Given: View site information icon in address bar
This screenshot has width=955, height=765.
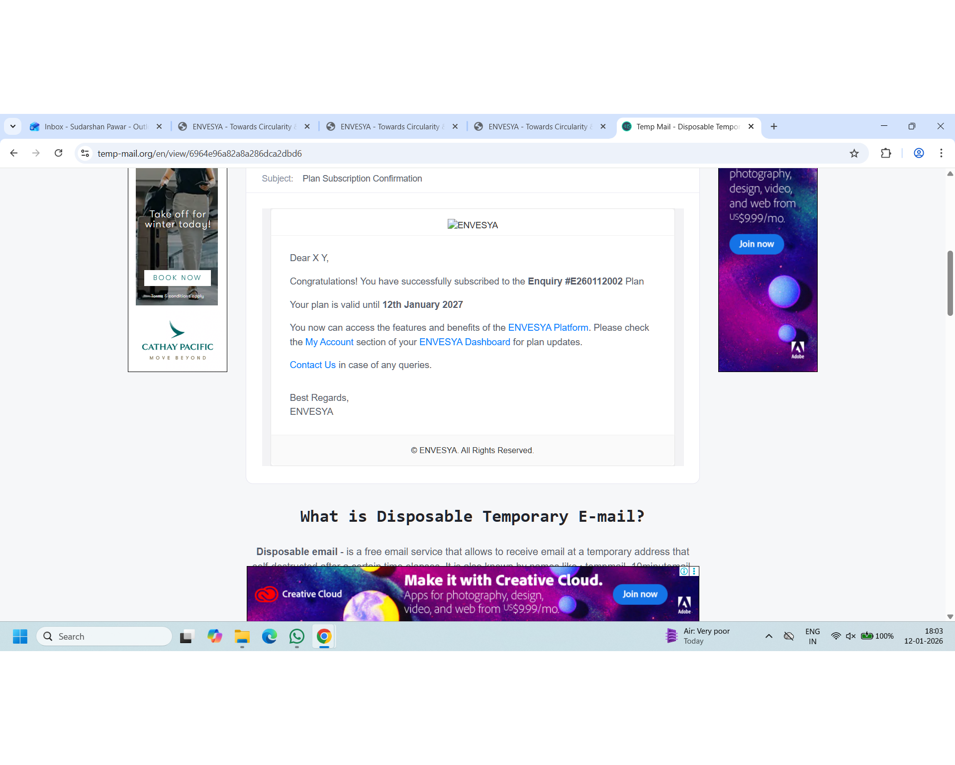Looking at the screenshot, I should click(x=86, y=153).
